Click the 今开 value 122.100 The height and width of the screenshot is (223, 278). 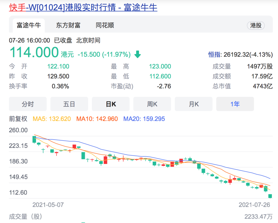tap(58, 66)
